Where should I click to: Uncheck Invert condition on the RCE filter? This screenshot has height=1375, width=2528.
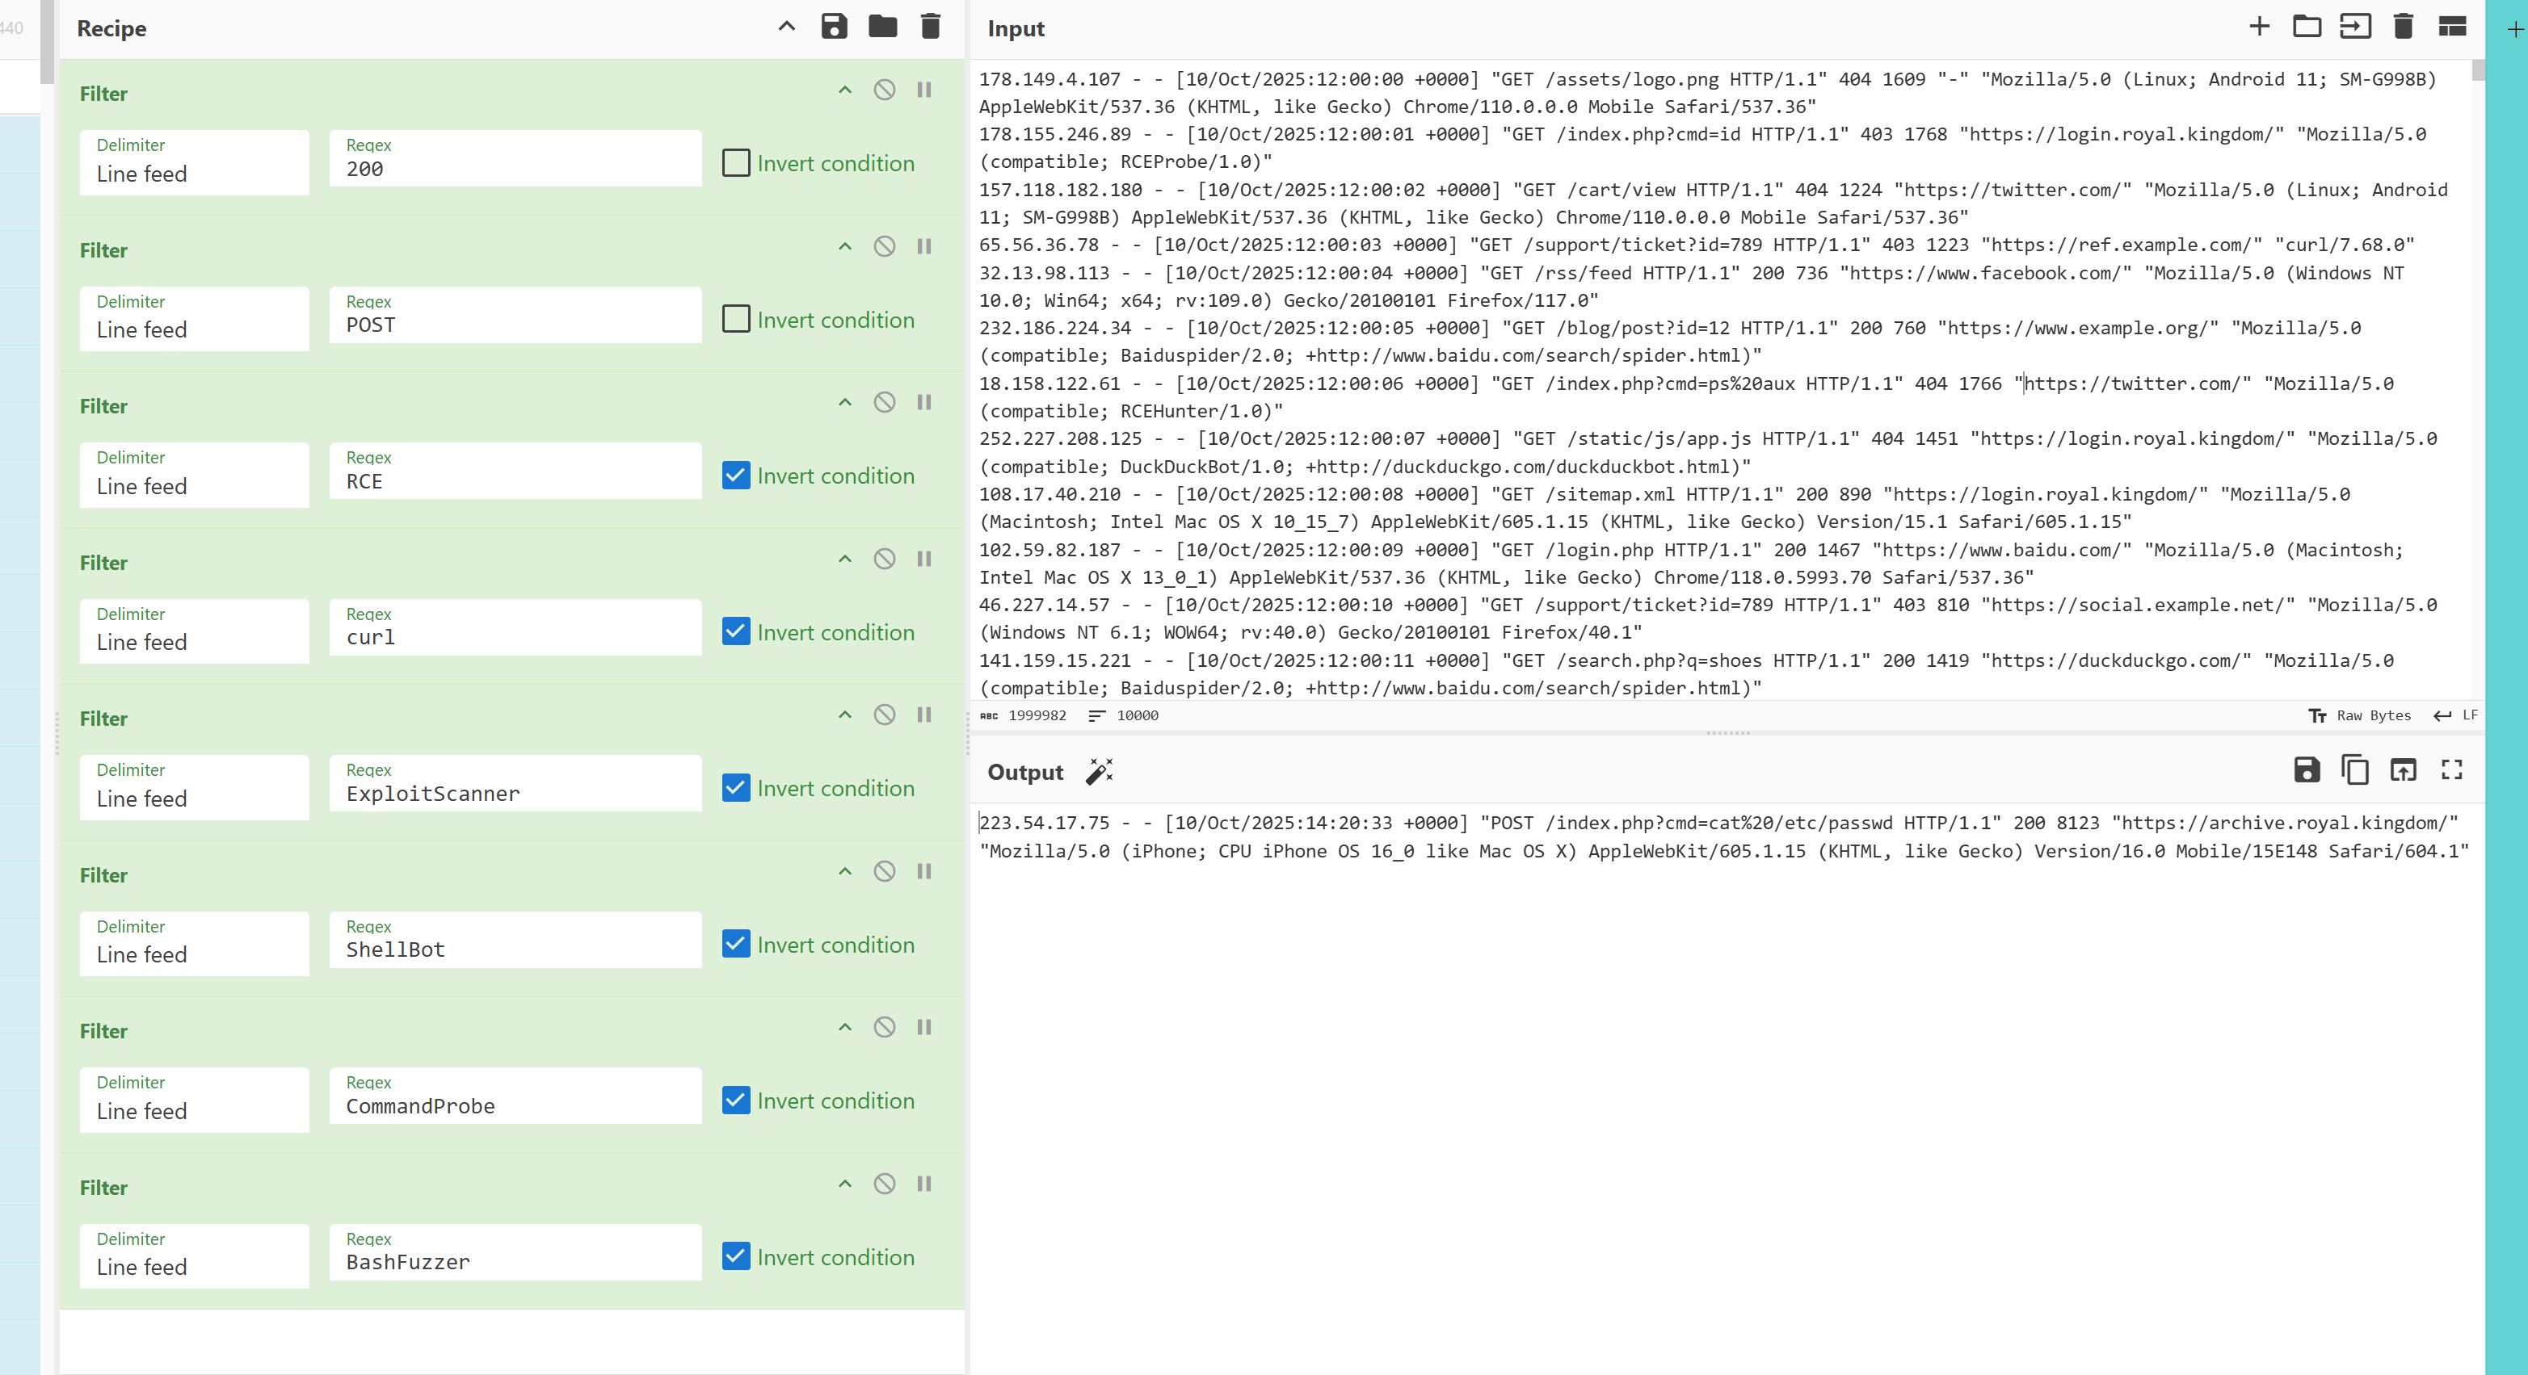[736, 476]
